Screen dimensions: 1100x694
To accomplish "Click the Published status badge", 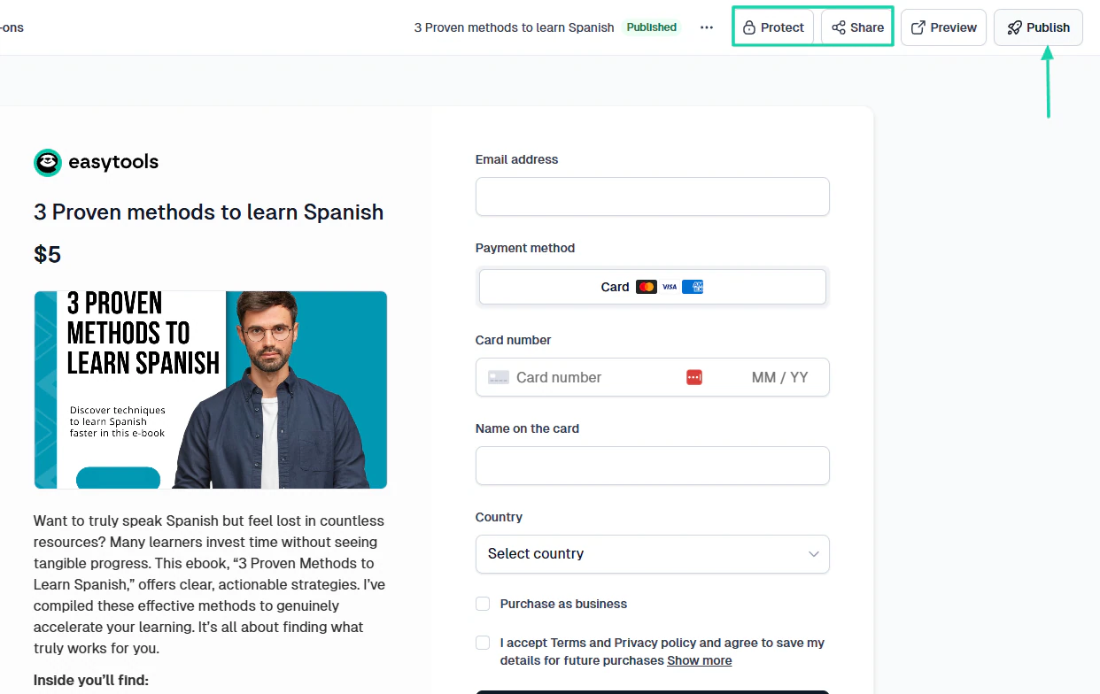I will [652, 27].
